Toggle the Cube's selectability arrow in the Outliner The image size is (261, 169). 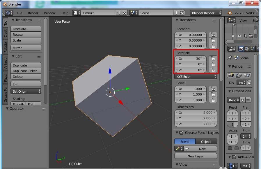(245, 36)
